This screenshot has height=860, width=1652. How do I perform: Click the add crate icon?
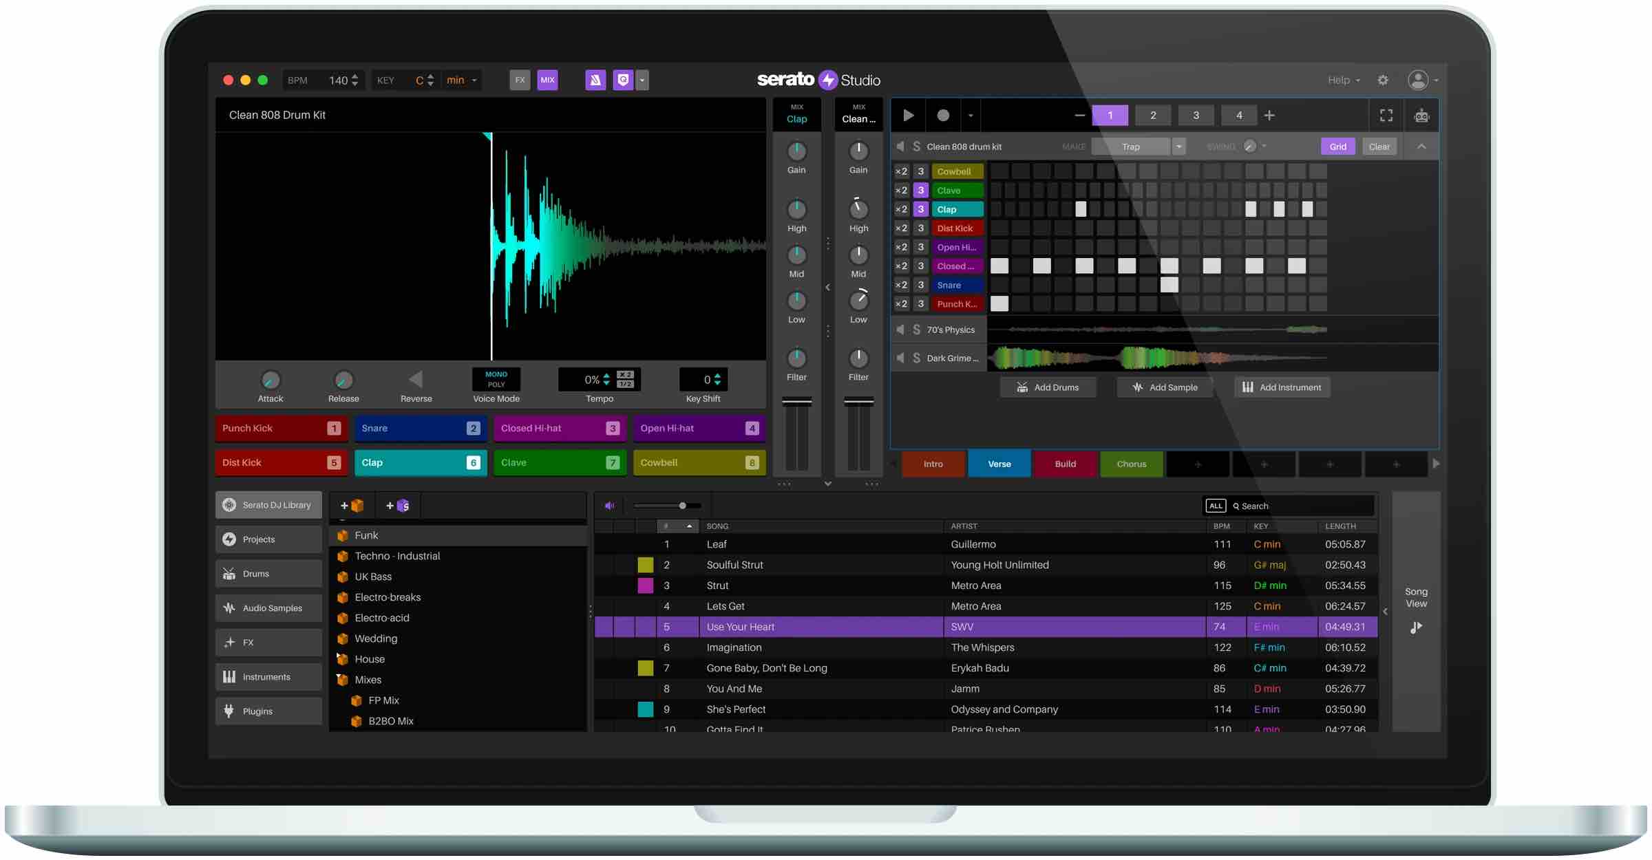click(x=352, y=506)
